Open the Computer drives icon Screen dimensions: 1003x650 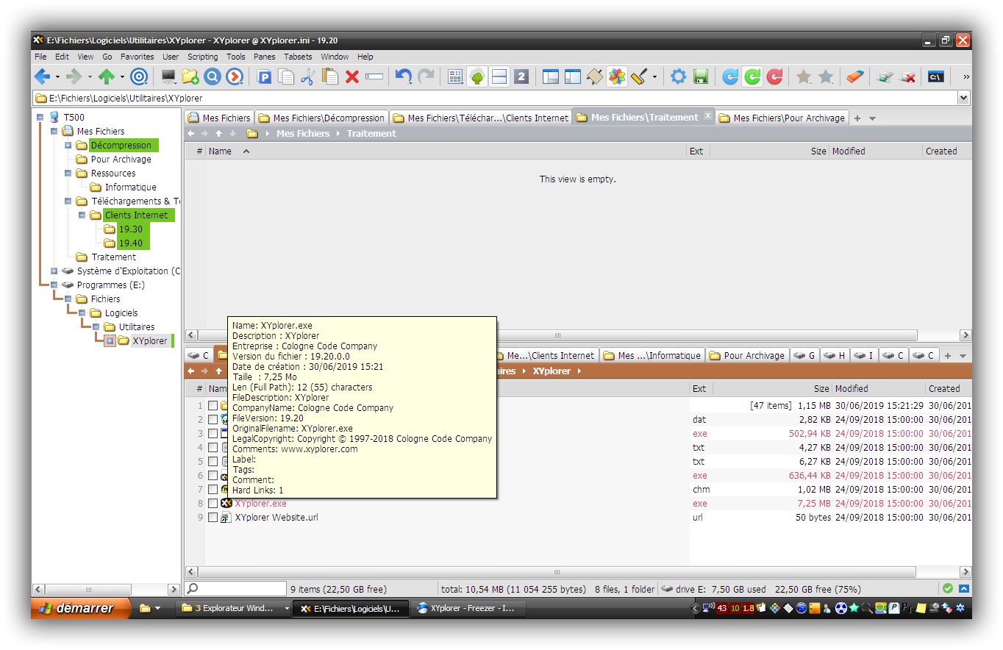(168, 76)
